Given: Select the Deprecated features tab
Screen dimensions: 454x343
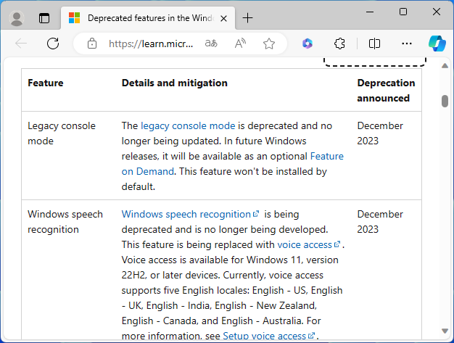Looking at the screenshot, I should pos(145,17).
